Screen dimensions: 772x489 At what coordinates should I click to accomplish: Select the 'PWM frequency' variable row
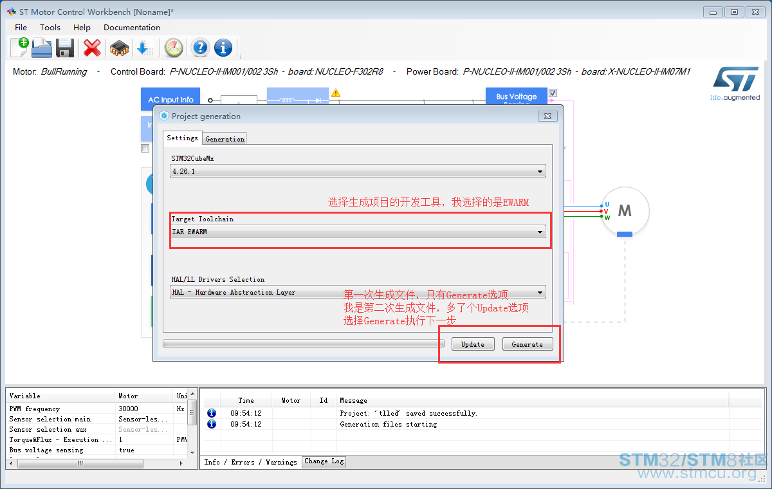click(x=96, y=409)
